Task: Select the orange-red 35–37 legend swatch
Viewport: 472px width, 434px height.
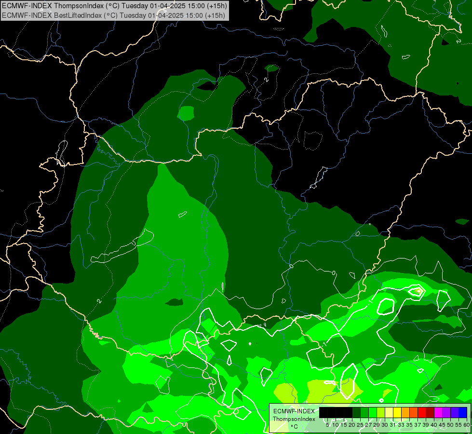Action: pyautogui.click(x=414, y=412)
